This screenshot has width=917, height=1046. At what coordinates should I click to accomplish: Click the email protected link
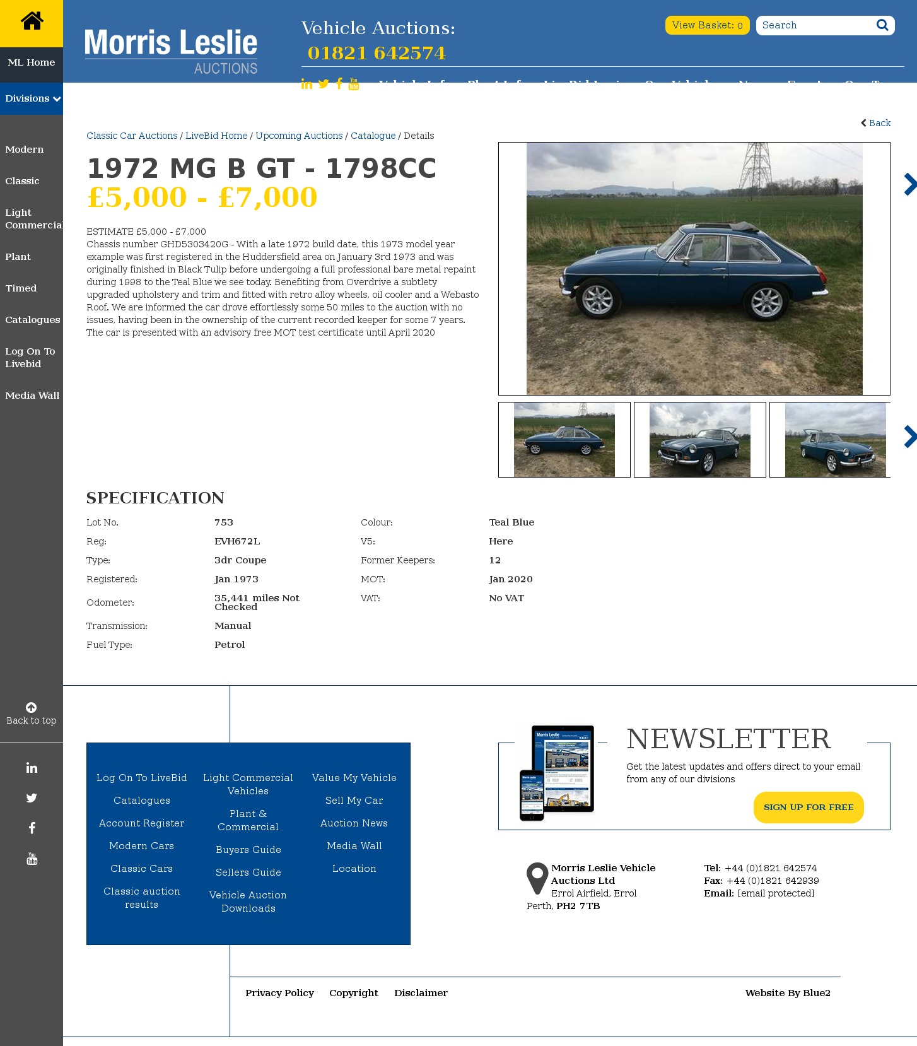(776, 893)
